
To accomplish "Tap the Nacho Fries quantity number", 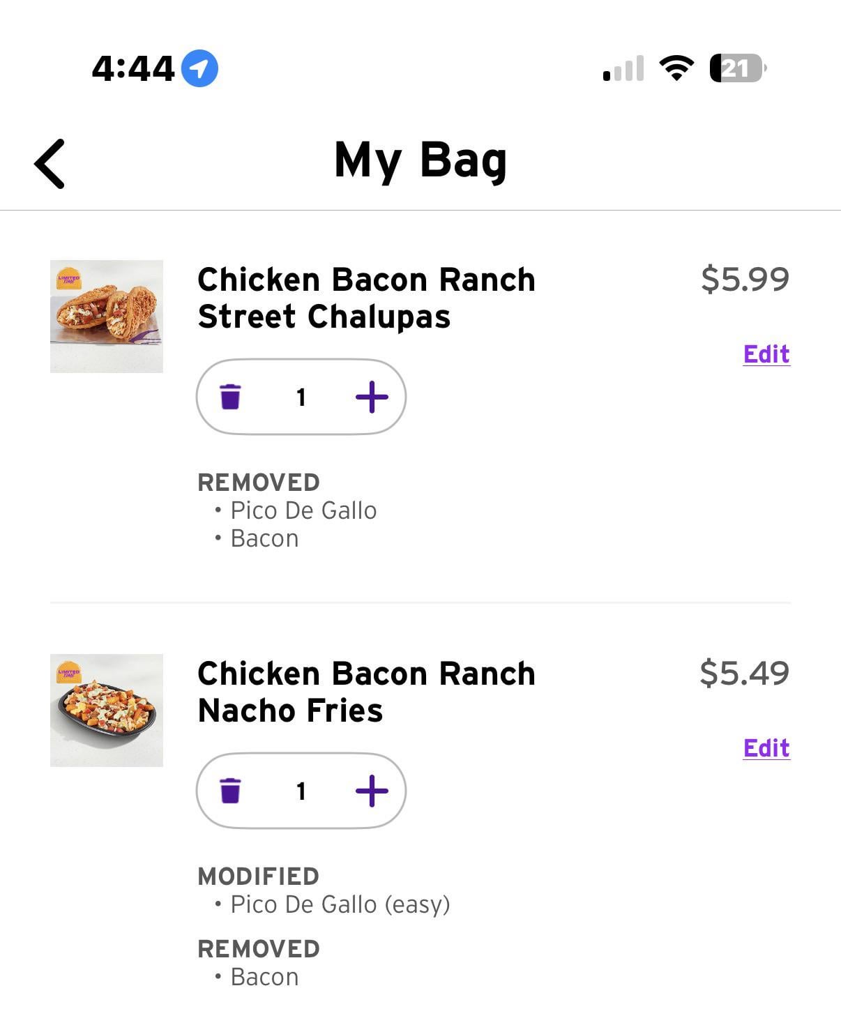I will 301,791.
